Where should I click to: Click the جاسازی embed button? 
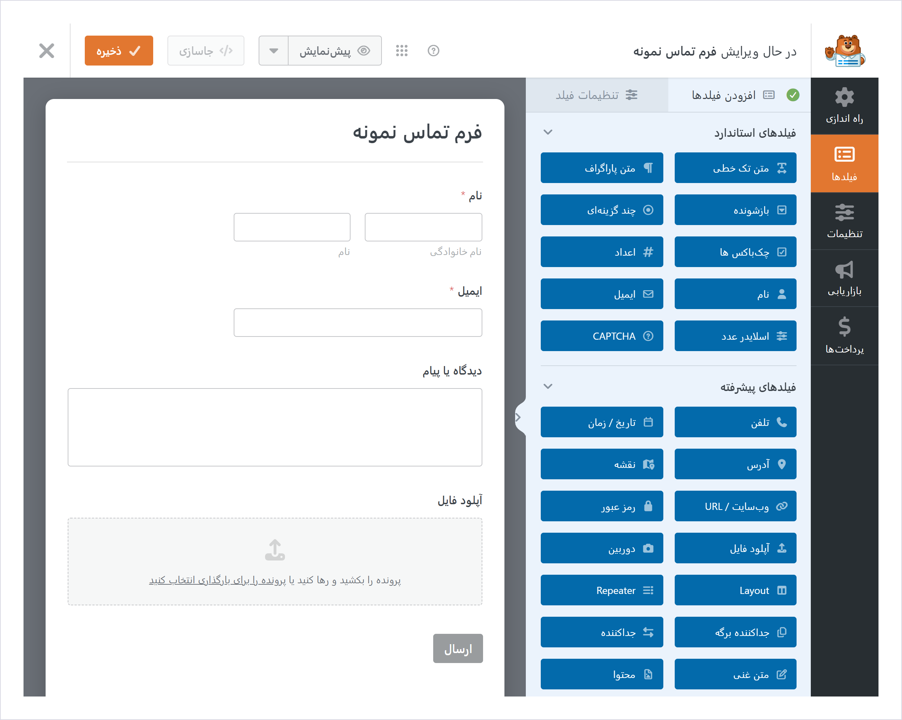pos(206,51)
